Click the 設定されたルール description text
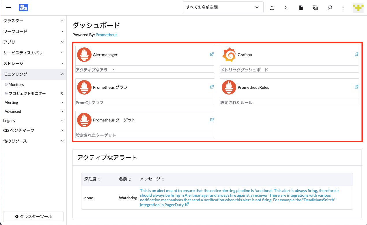This screenshot has height=225, width=367. (x=236, y=102)
